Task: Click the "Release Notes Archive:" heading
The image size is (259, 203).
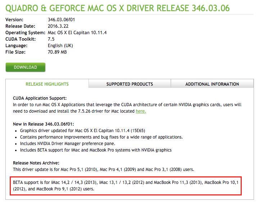Action: click(36, 163)
